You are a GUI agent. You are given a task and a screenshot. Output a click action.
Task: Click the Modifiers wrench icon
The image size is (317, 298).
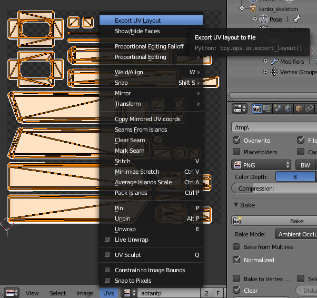(x=274, y=61)
